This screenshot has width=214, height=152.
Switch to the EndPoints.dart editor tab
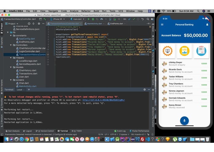pos(117,24)
